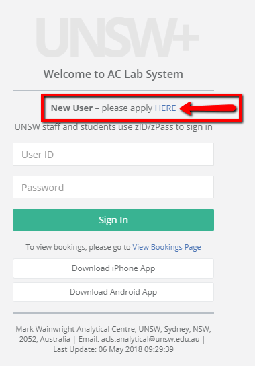The image size is (255, 366).
Task: Click the Download iPhone App button
Action: (x=113, y=268)
